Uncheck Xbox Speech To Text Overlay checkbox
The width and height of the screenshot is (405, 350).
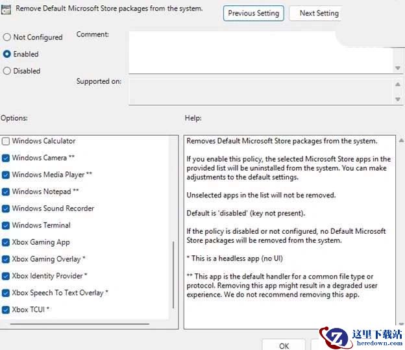click(x=6, y=293)
